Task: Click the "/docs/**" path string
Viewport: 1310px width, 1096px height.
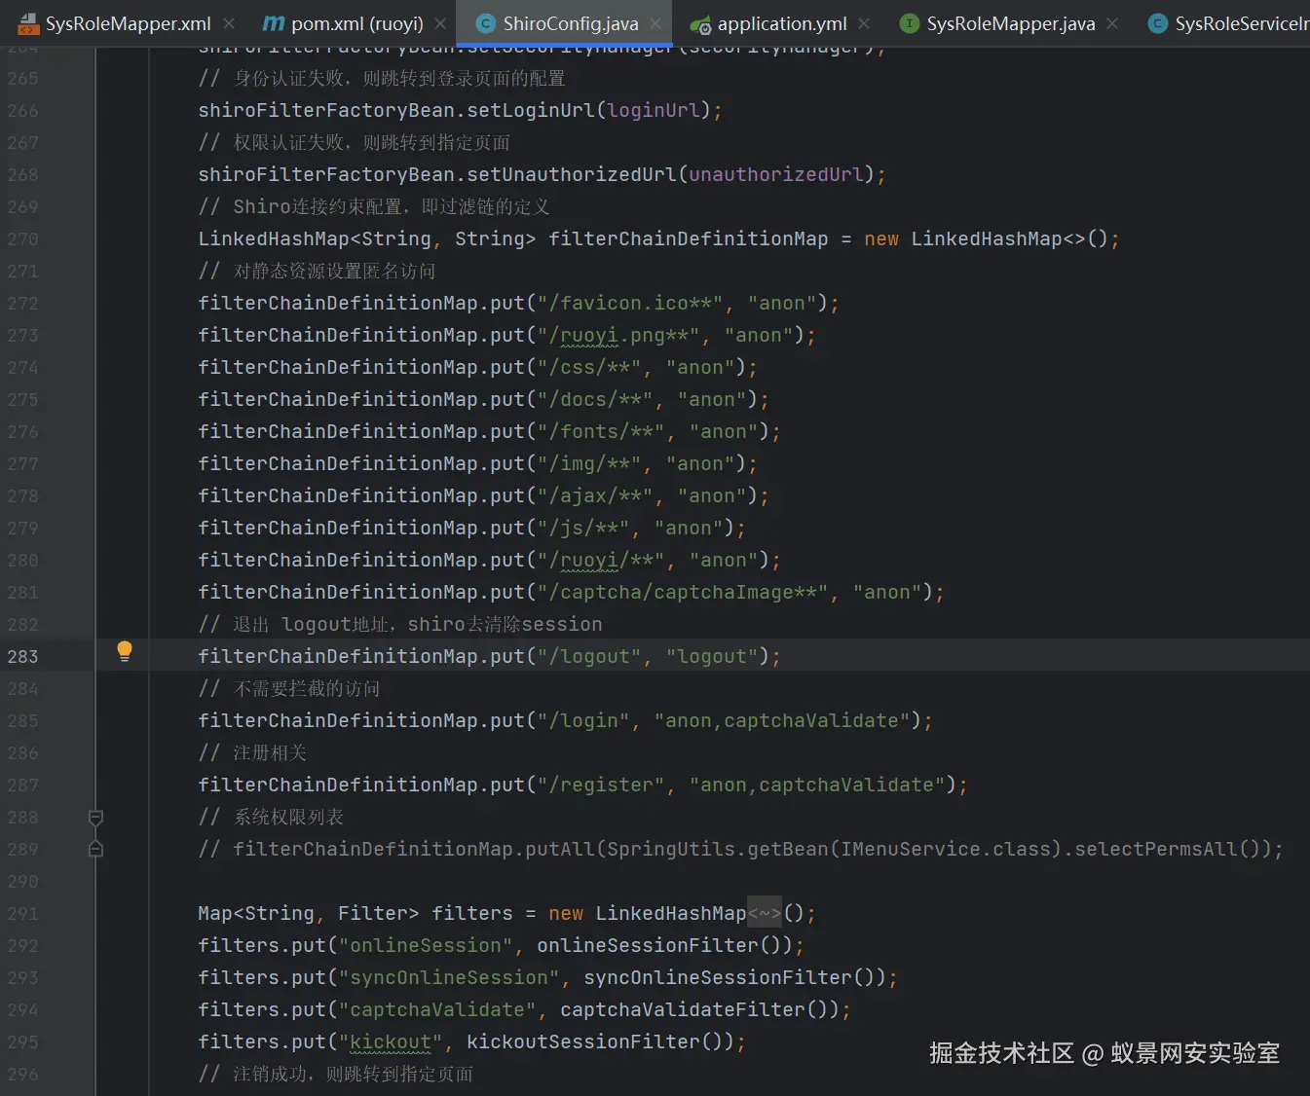Action: point(596,399)
